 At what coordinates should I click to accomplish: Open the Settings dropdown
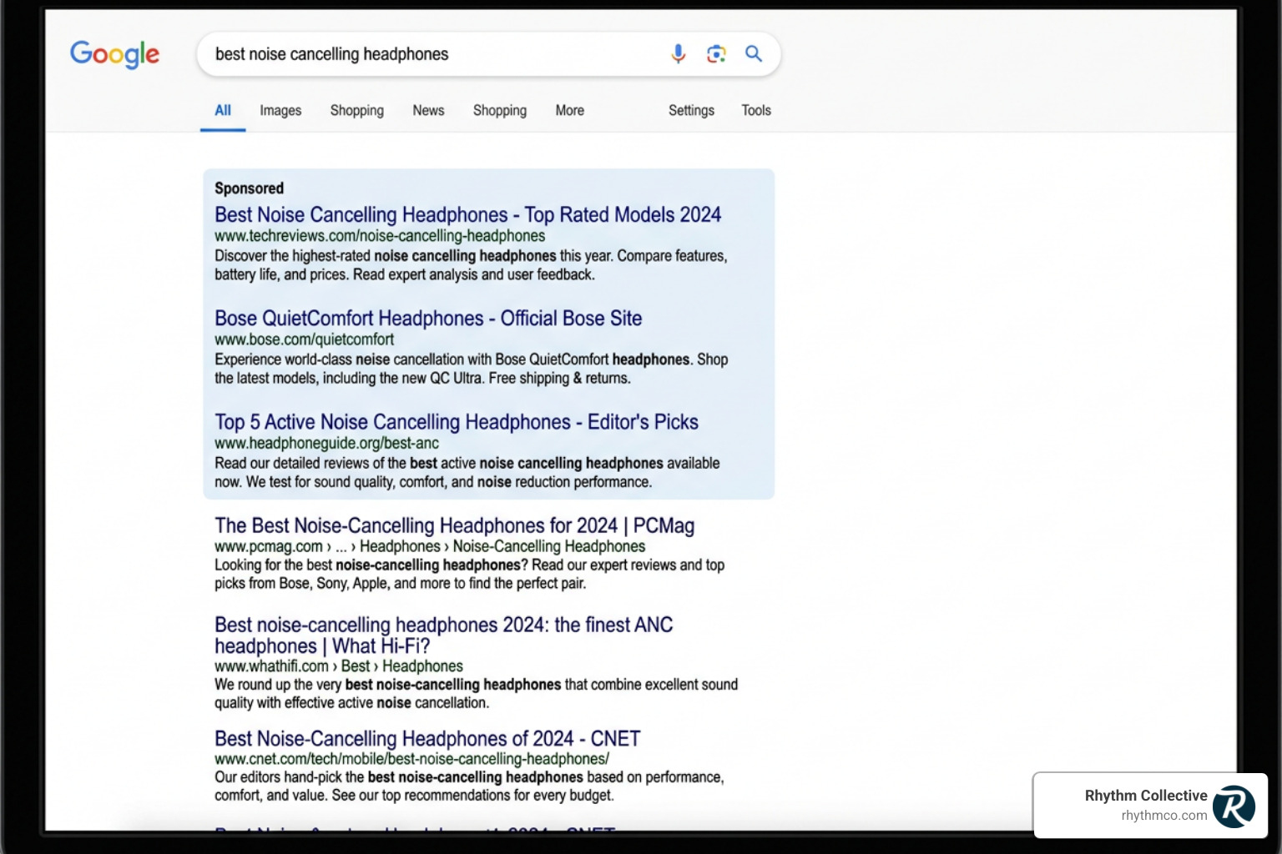[690, 110]
